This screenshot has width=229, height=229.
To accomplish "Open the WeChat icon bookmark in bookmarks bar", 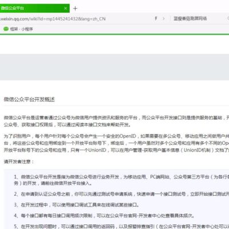I will pyautogui.click(x=6, y=29).
